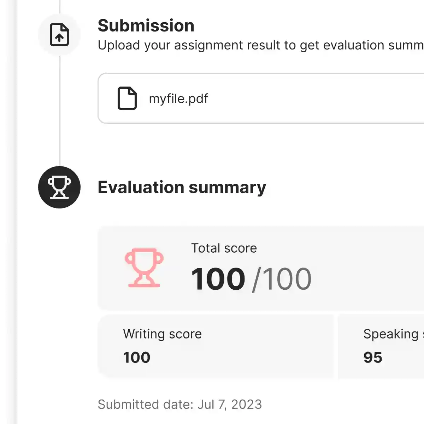
Task: Click the Submission heading
Action: coord(146,26)
